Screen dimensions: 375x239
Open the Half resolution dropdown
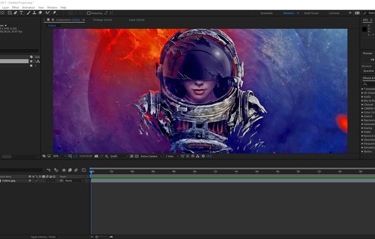pyautogui.click(x=119, y=156)
